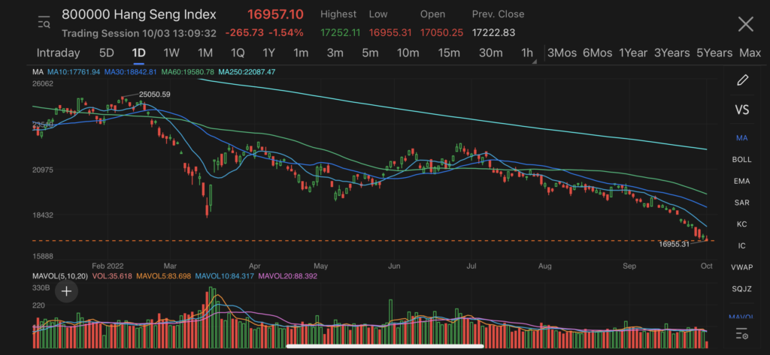
Task: Select the 1Q quarterly tab
Action: pos(238,53)
